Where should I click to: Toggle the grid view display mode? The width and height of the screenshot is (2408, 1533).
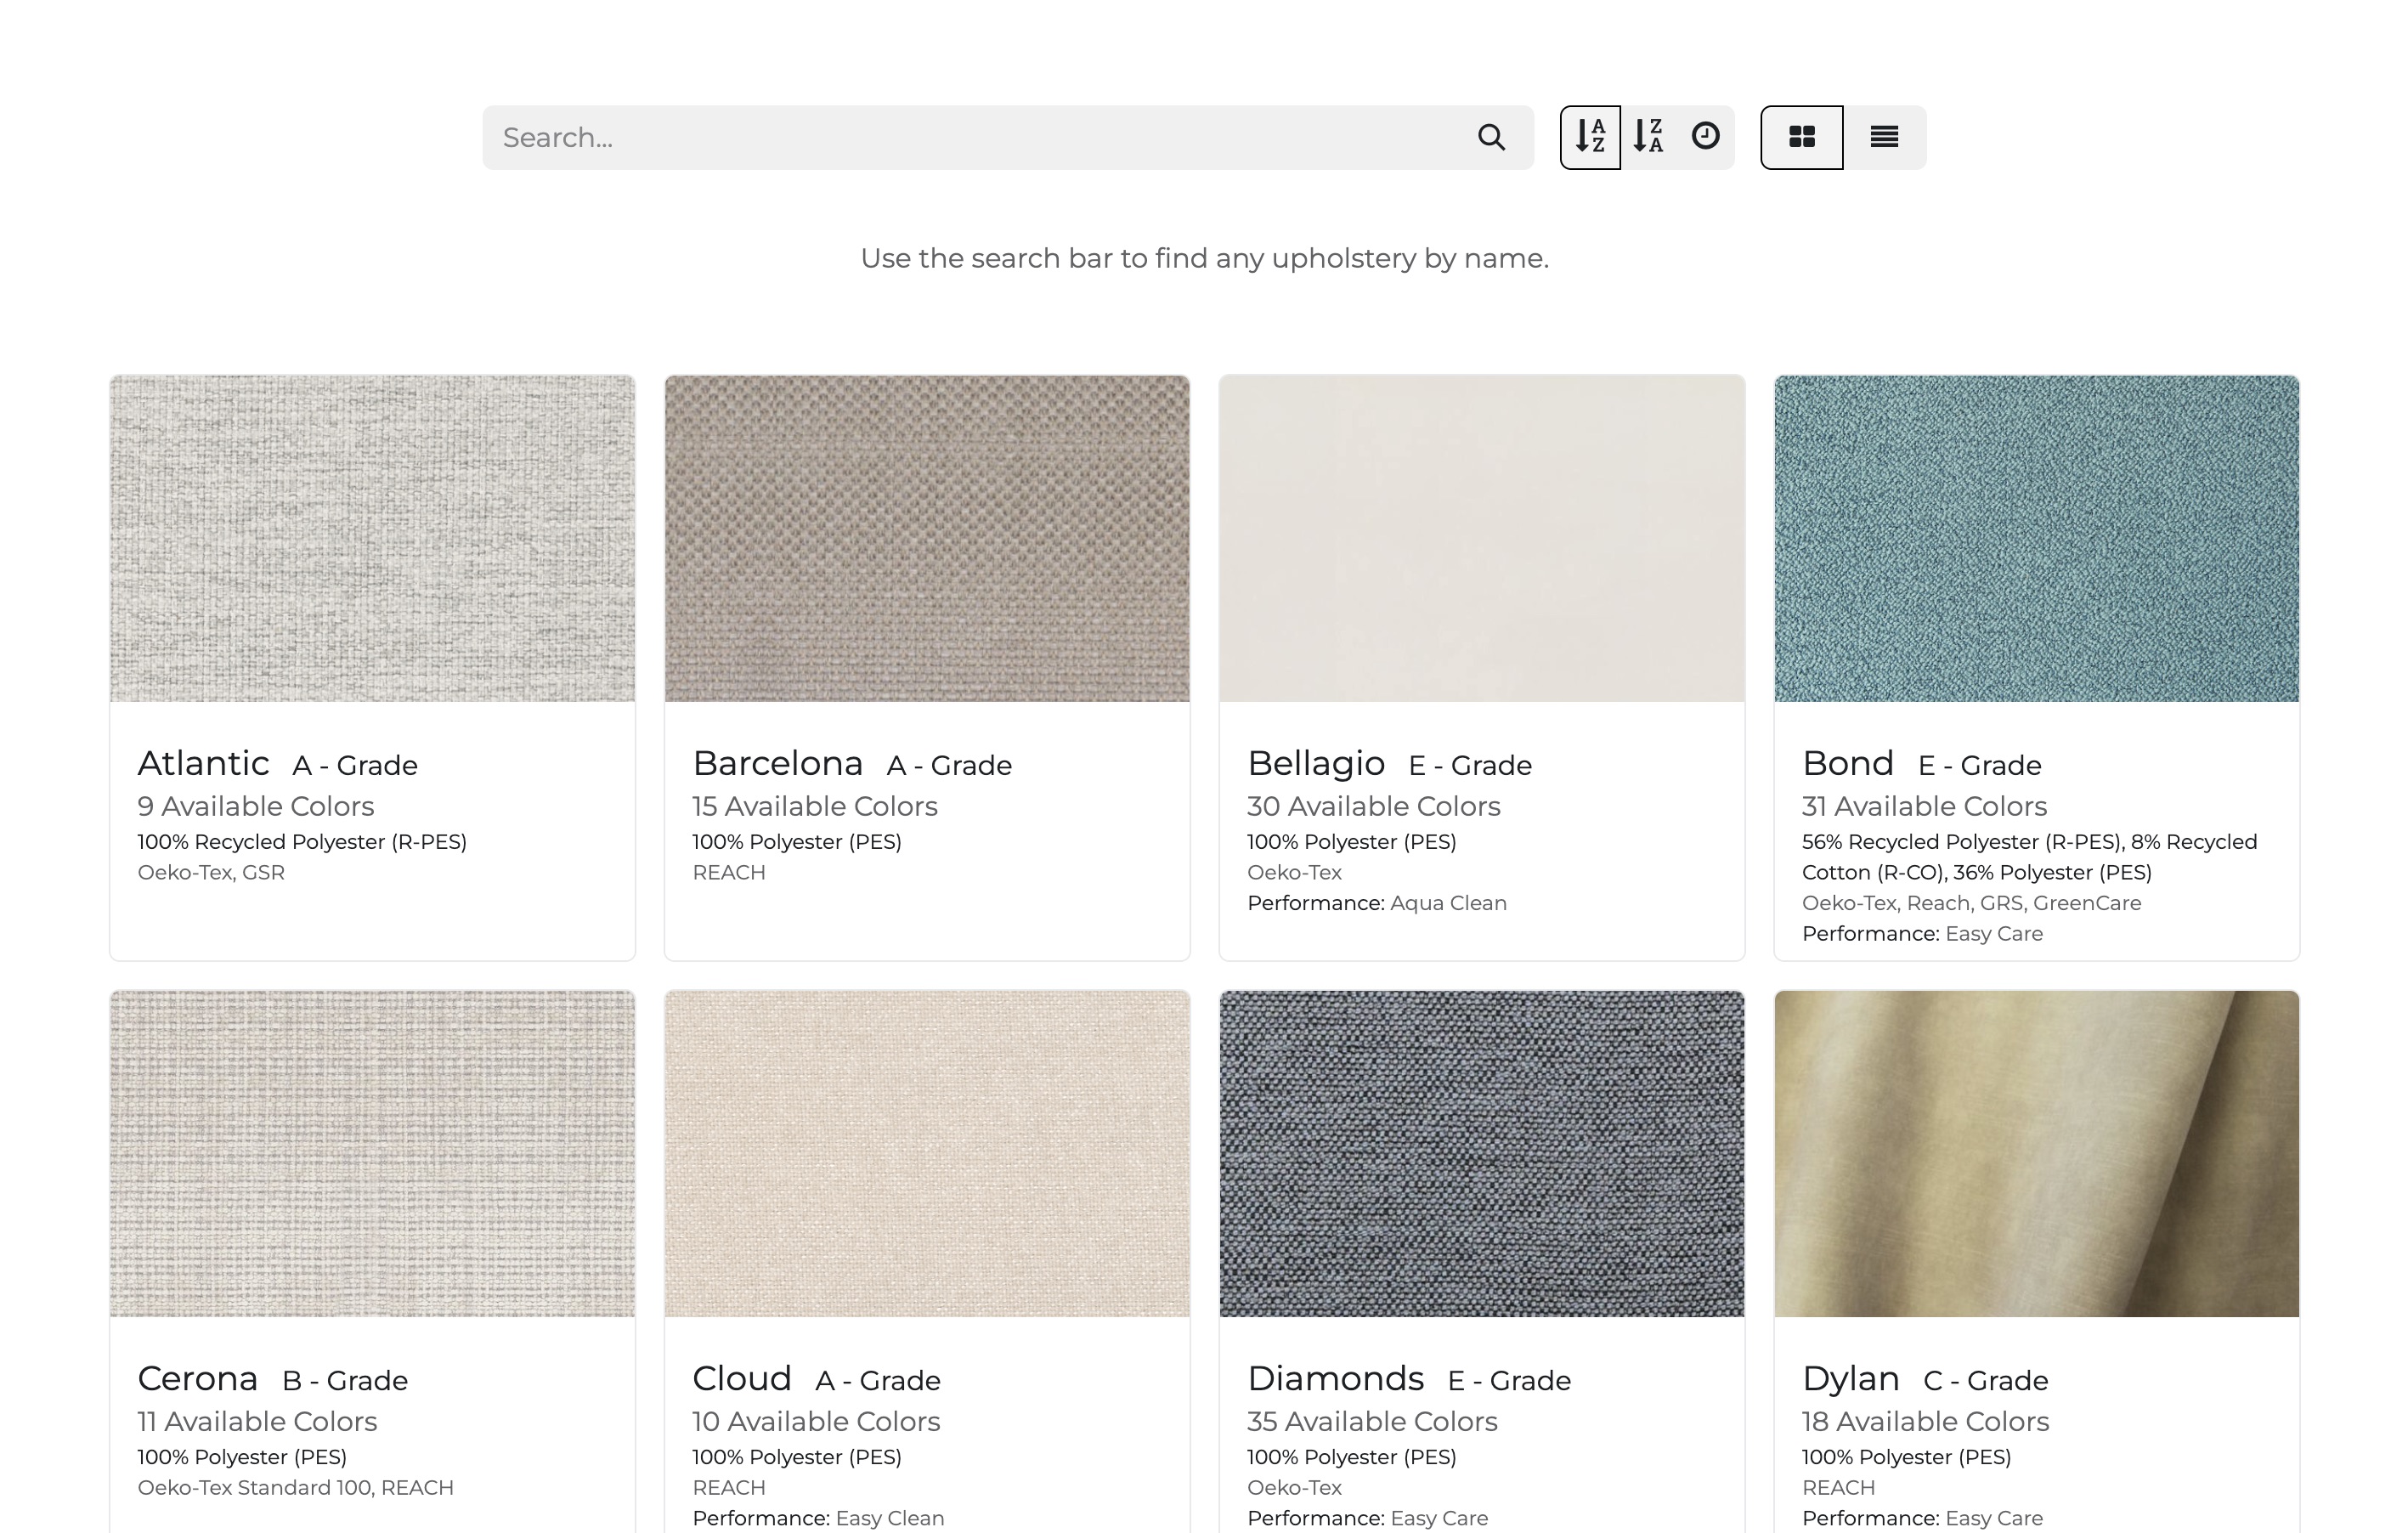(1801, 137)
